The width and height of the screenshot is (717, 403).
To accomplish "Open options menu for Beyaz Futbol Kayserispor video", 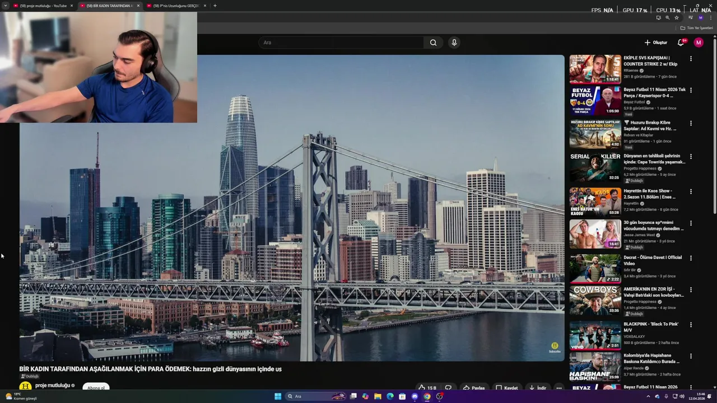I will (691, 90).
